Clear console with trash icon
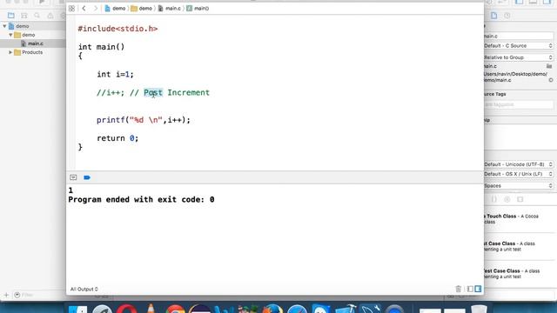Screen dimensions: 557x313 click(459, 289)
